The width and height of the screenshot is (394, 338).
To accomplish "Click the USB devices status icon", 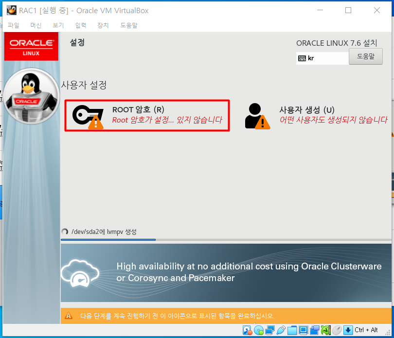I will pos(281,330).
